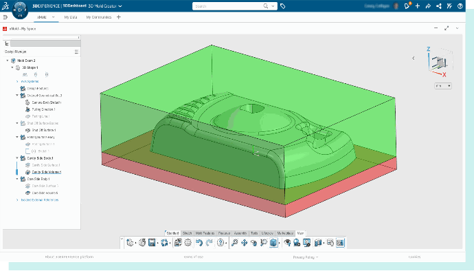Open the Terms of Use footer link
The height and width of the screenshot is (271, 474).
194,257
